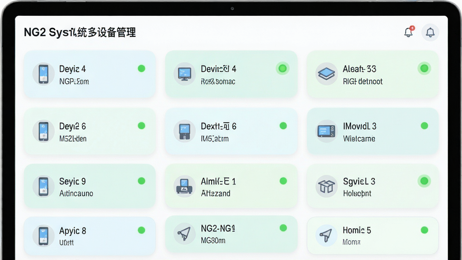Open the device name "SgvieL 3"
The height and width of the screenshot is (260, 462).
[359, 181]
